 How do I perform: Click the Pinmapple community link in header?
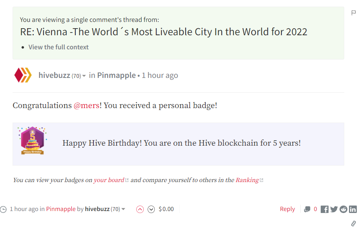pyautogui.click(x=117, y=75)
